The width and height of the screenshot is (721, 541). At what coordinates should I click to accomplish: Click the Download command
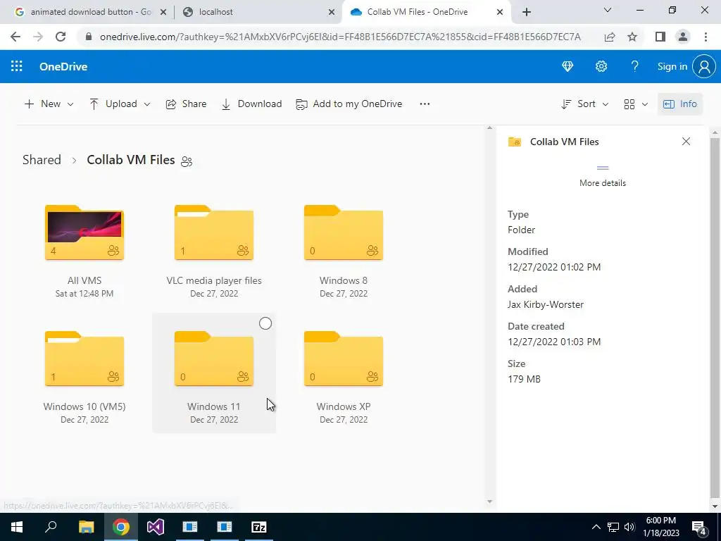coord(251,104)
